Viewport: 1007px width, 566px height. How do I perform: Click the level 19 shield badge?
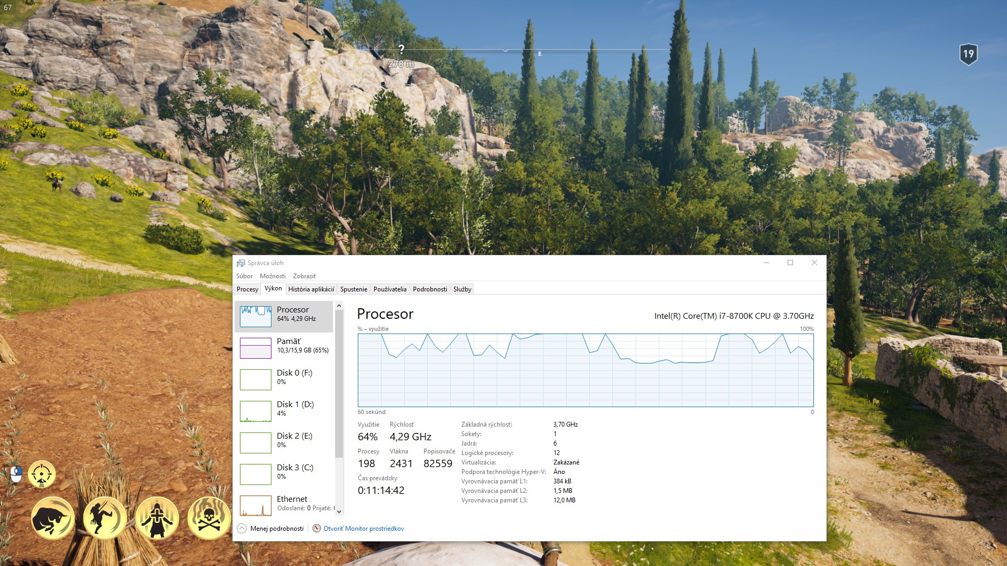point(968,54)
